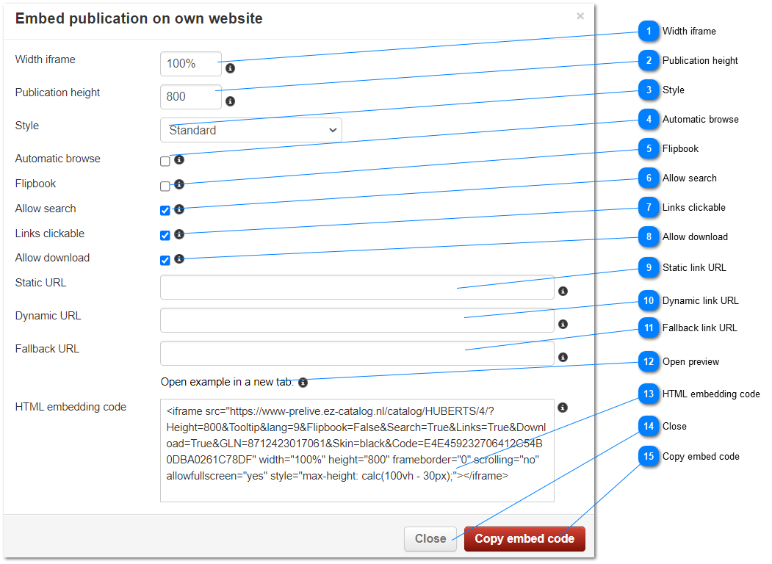Screen dimensions: 772x564
Task: Click the 'HTML embedding code' form label
Action: (x=71, y=407)
